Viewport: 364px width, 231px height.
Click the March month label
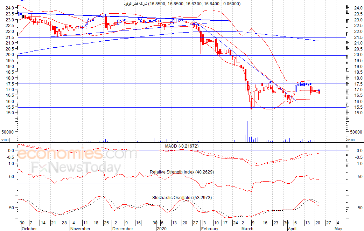(x=247, y=229)
